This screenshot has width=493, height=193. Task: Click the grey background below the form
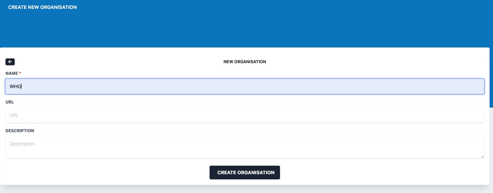(x=246, y=190)
